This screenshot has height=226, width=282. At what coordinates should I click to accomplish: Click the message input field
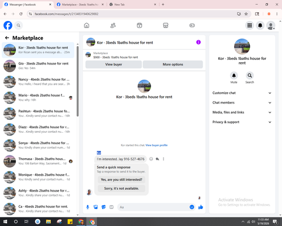(x=154, y=207)
